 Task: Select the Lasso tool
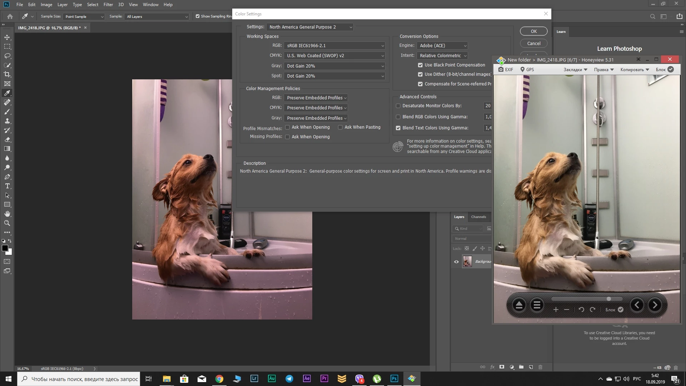(x=7, y=56)
